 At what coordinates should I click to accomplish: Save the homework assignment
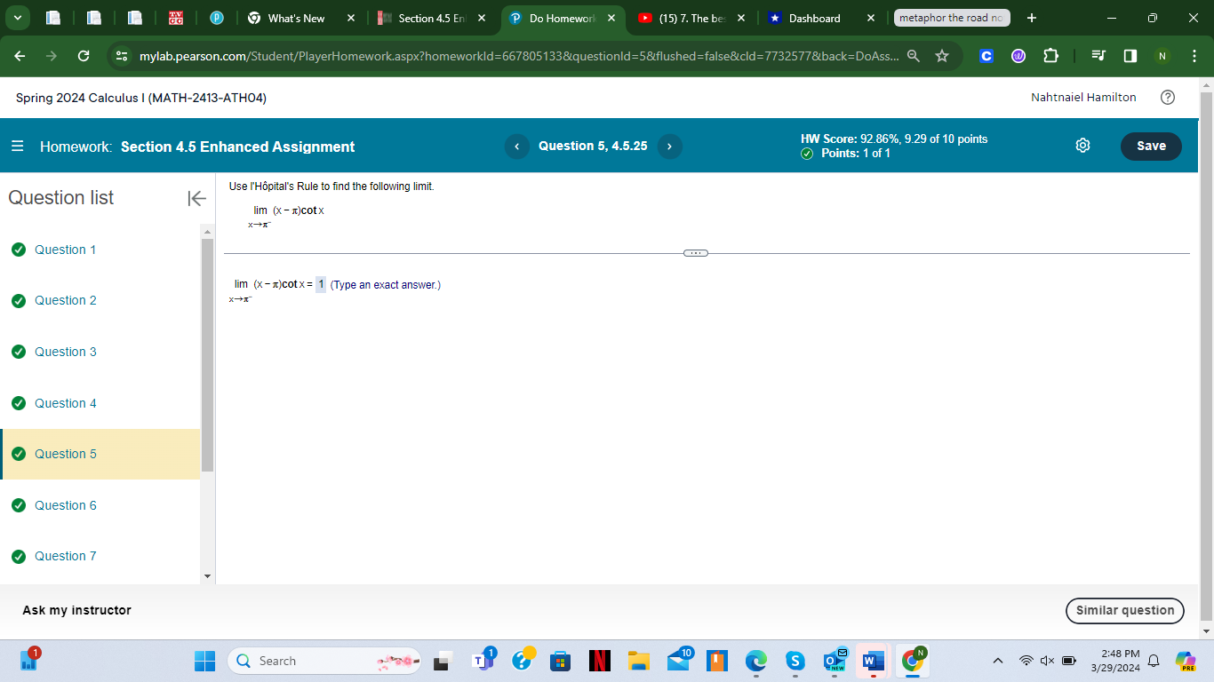1151,146
